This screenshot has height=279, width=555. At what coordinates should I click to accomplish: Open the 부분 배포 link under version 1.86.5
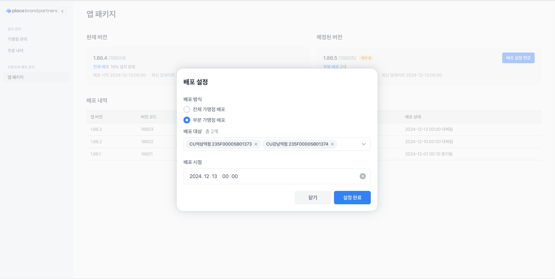(x=331, y=67)
